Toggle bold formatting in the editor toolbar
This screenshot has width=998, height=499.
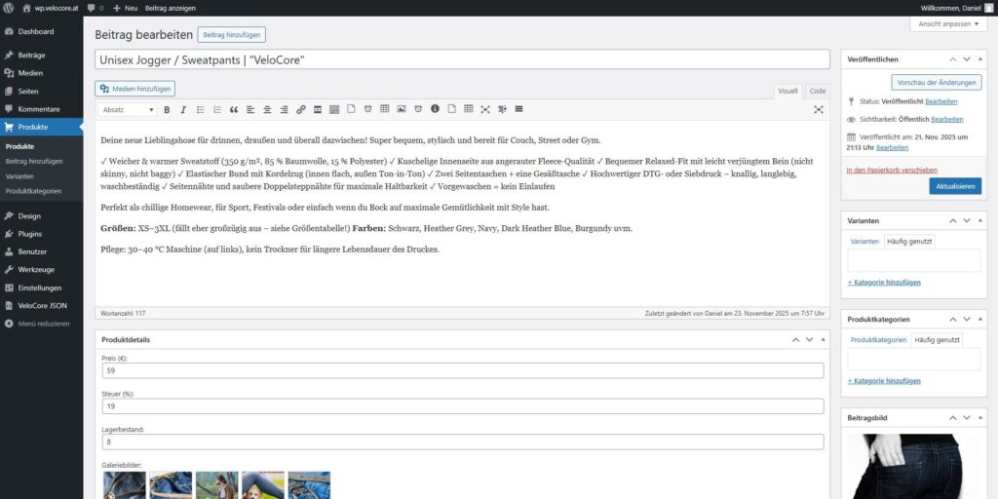coord(167,109)
